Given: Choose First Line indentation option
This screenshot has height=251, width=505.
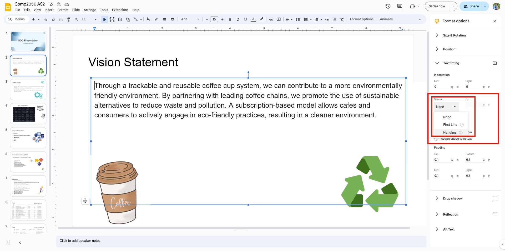Looking at the screenshot, I should click(451, 125).
